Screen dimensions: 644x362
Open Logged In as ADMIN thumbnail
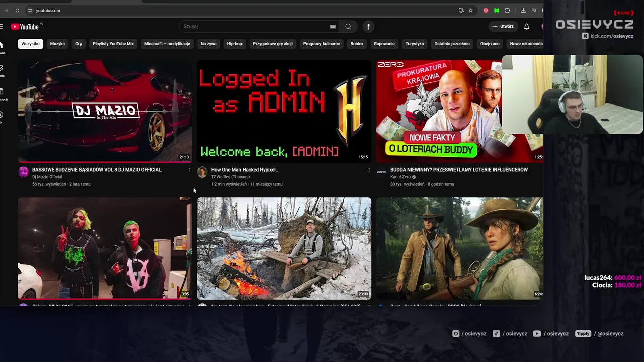point(284,111)
